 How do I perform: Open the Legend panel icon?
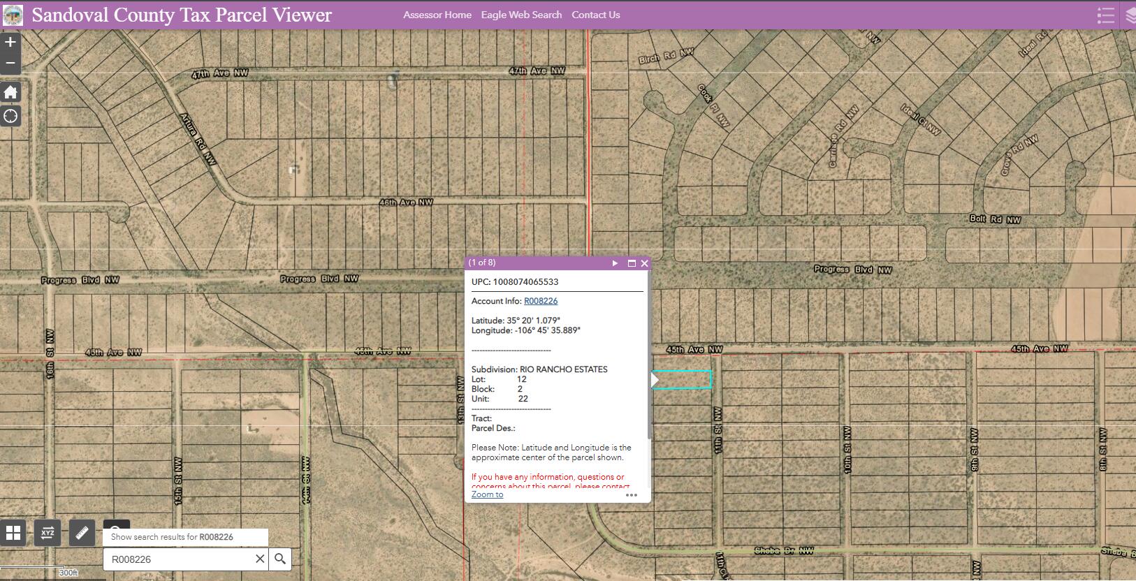pyautogui.click(x=1105, y=15)
